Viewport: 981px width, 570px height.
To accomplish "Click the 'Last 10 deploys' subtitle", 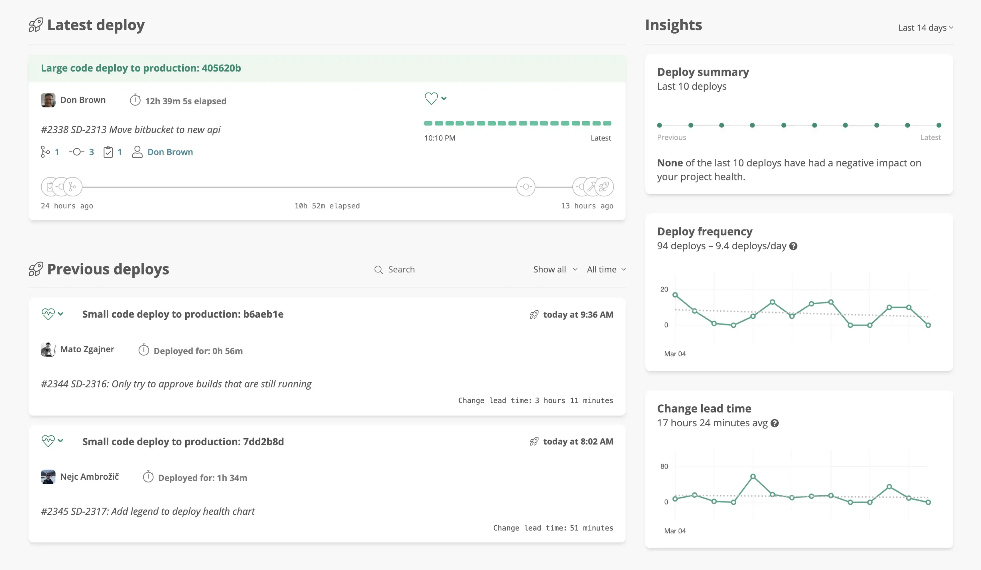I will 692,86.
